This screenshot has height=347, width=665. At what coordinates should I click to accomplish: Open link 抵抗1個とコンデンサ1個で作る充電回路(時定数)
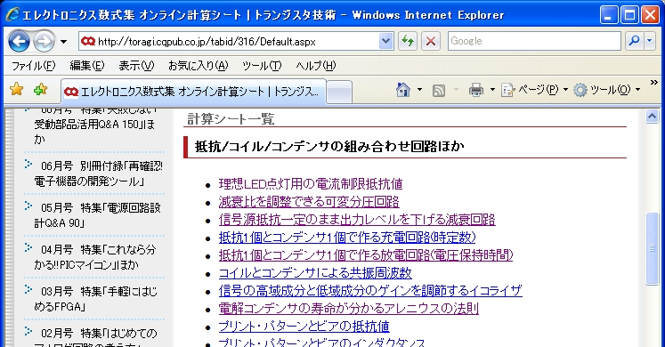[x=347, y=238]
